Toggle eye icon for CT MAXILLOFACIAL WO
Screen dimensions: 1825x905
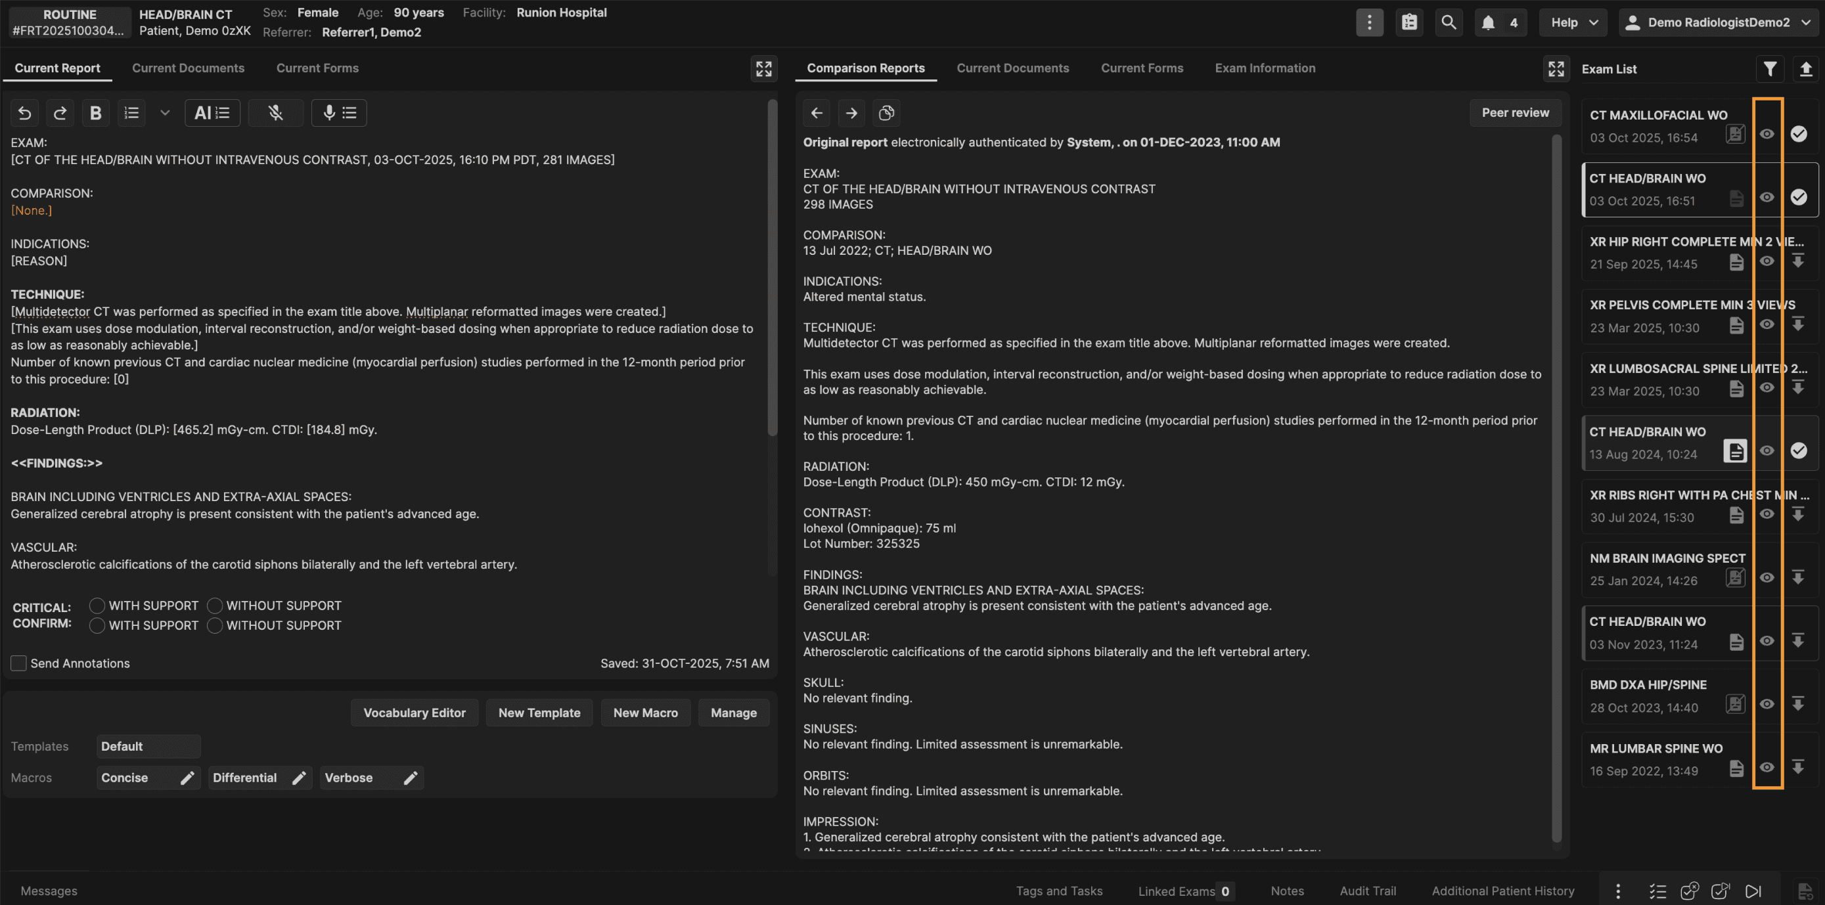(x=1766, y=134)
